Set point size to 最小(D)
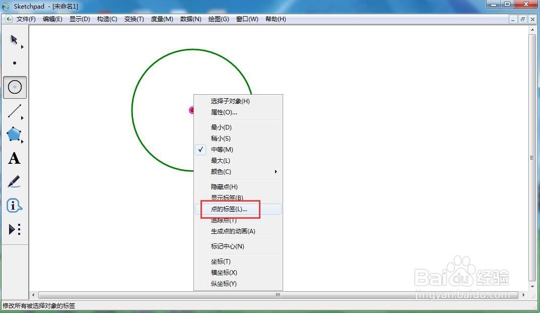The height and width of the screenshot is (313, 540). [x=238, y=127]
